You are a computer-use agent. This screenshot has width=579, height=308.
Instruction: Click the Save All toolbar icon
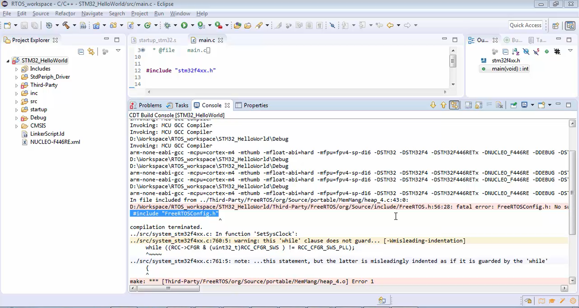35,25
